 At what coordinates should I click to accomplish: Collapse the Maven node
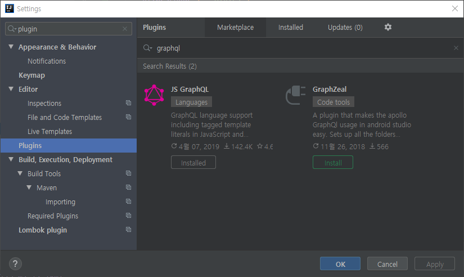tap(29, 187)
